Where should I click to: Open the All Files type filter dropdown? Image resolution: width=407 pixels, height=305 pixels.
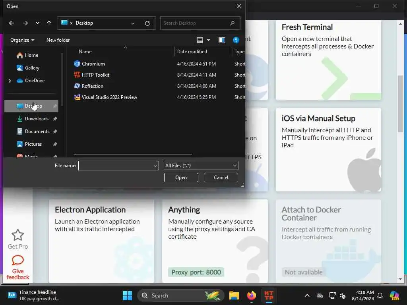201,166
